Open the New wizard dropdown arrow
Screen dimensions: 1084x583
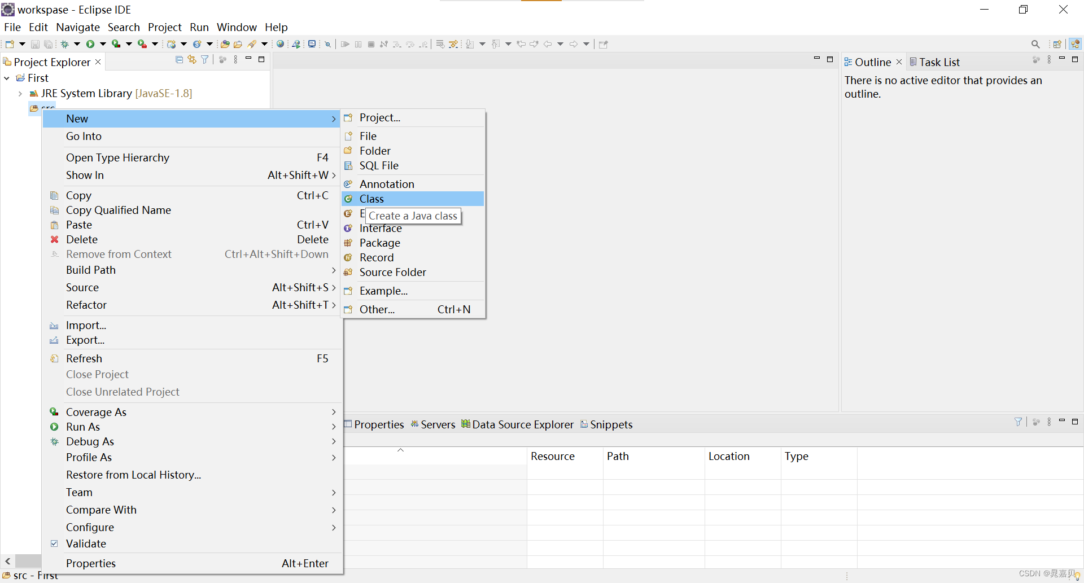[x=22, y=44]
